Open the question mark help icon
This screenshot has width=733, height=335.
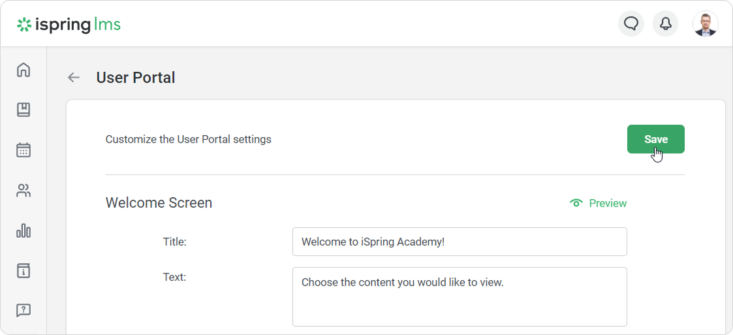pyautogui.click(x=23, y=310)
